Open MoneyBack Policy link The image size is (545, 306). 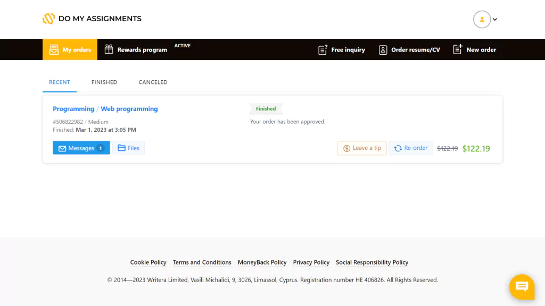pos(262,262)
